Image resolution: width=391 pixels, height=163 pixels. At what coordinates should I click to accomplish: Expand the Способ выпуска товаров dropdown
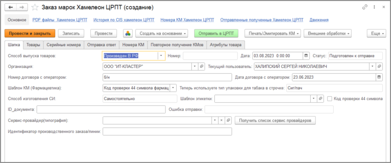coord(161,55)
